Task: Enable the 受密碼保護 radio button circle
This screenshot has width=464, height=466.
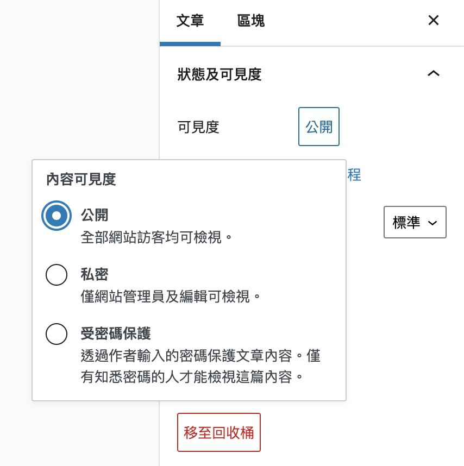Action: (x=57, y=334)
